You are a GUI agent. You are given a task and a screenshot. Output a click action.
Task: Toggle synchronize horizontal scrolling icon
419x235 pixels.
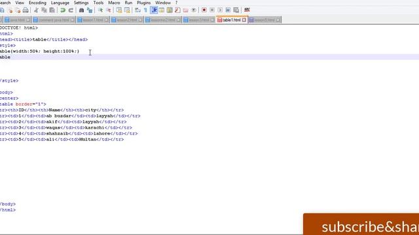pyautogui.click(x=127, y=10)
